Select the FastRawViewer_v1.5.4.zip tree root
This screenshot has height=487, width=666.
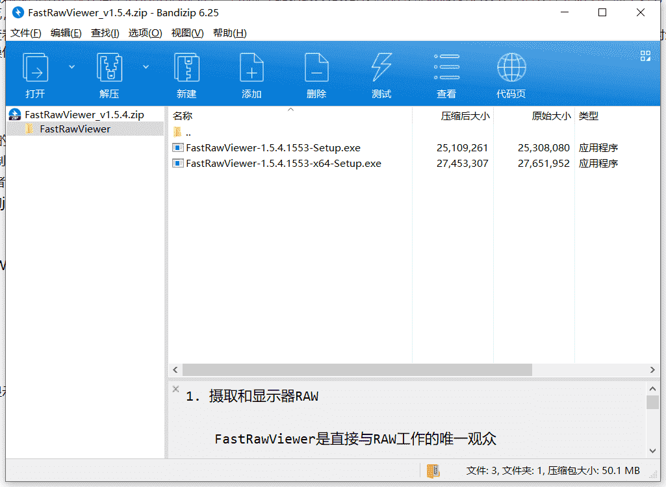[x=84, y=115]
